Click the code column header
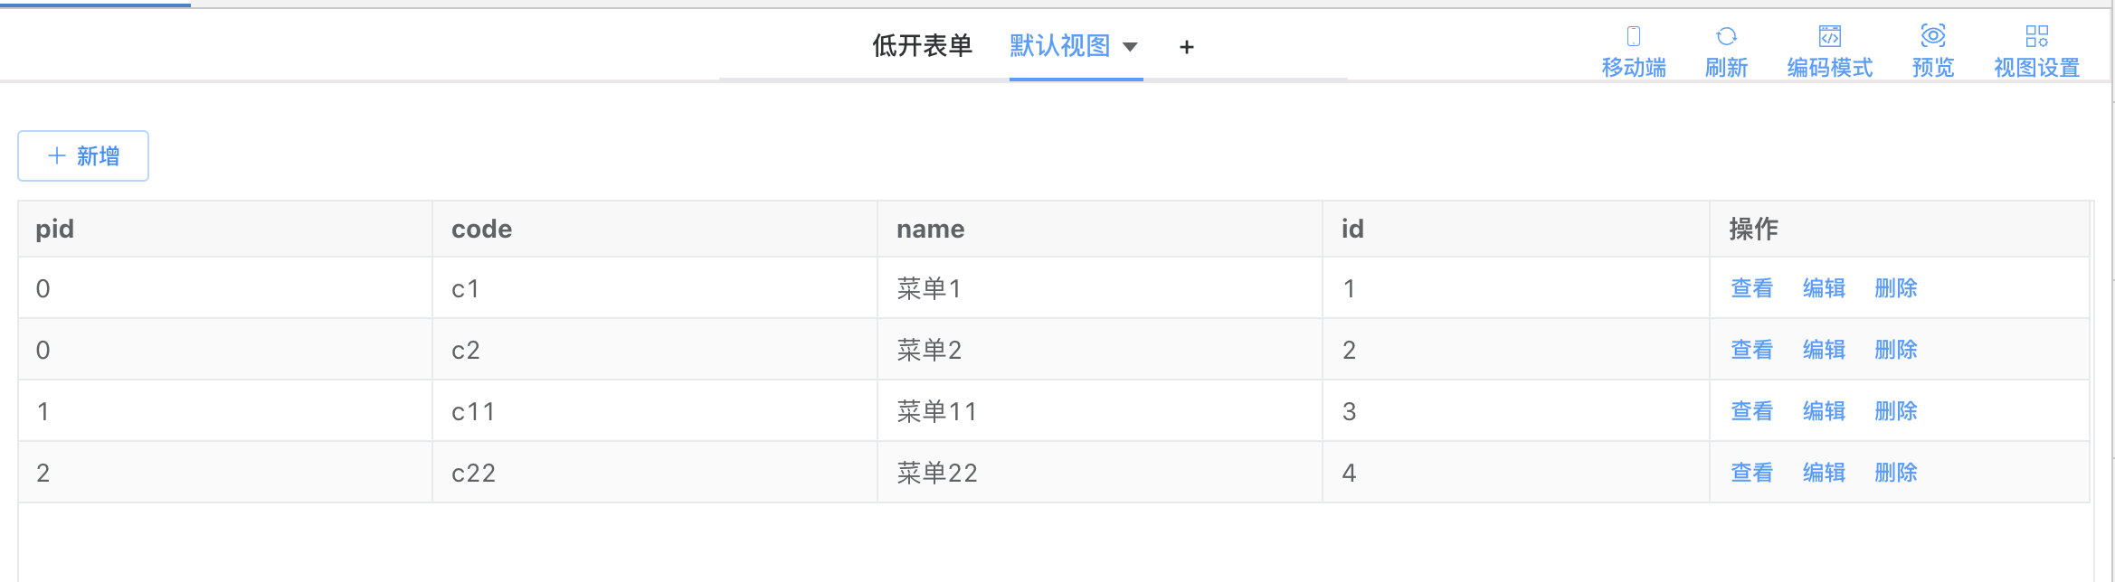This screenshot has height=582, width=2115. point(481,230)
